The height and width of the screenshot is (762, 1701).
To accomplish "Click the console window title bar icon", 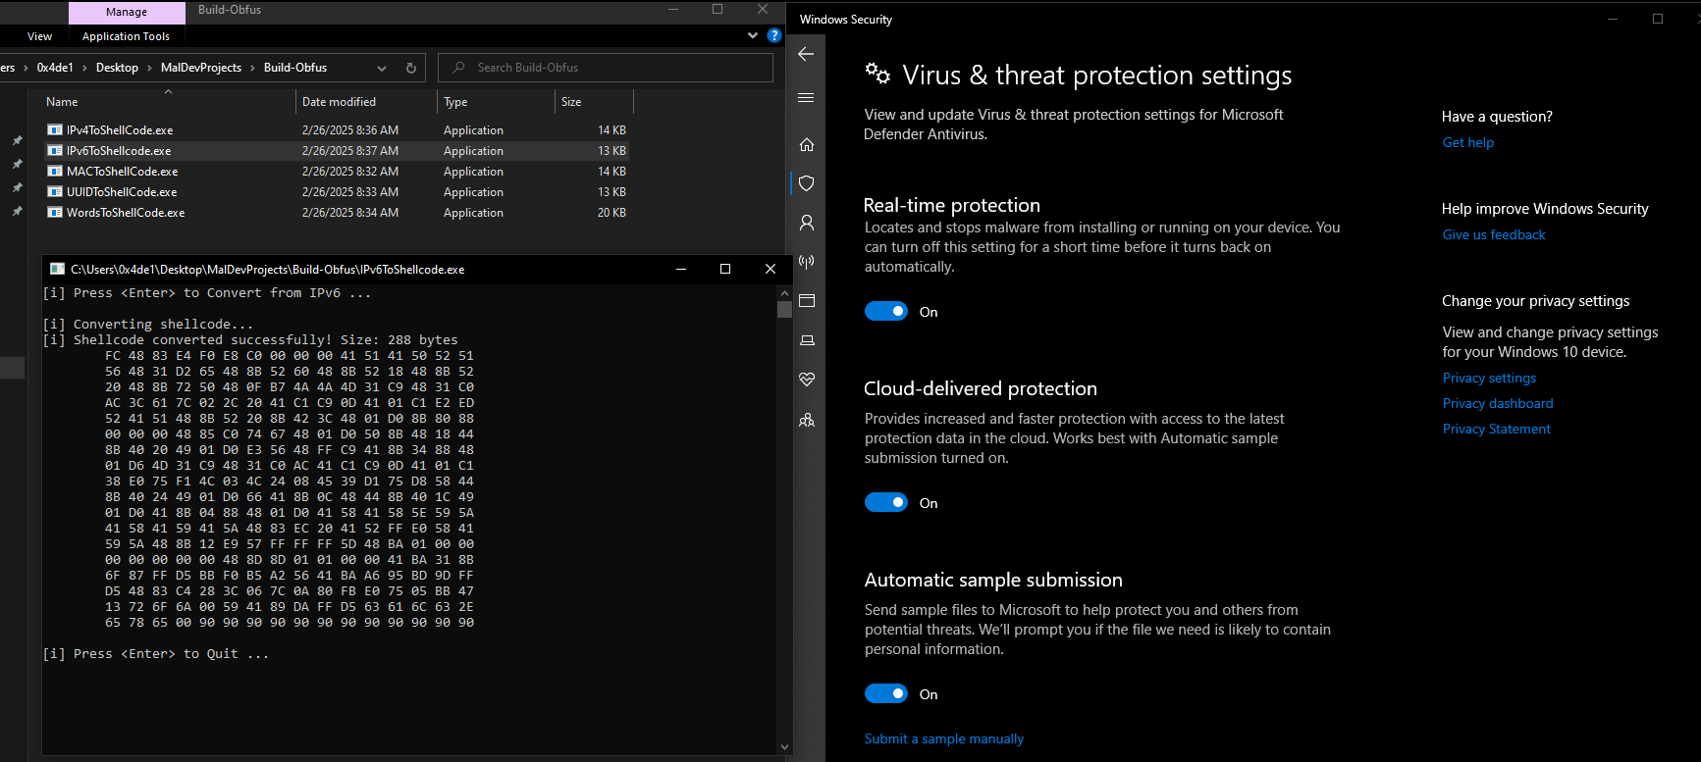I will [58, 269].
